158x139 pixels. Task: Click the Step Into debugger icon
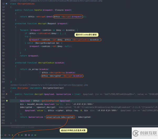pos(12,135)
